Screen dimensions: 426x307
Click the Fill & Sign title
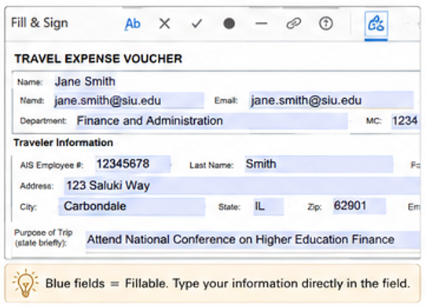[39, 23]
